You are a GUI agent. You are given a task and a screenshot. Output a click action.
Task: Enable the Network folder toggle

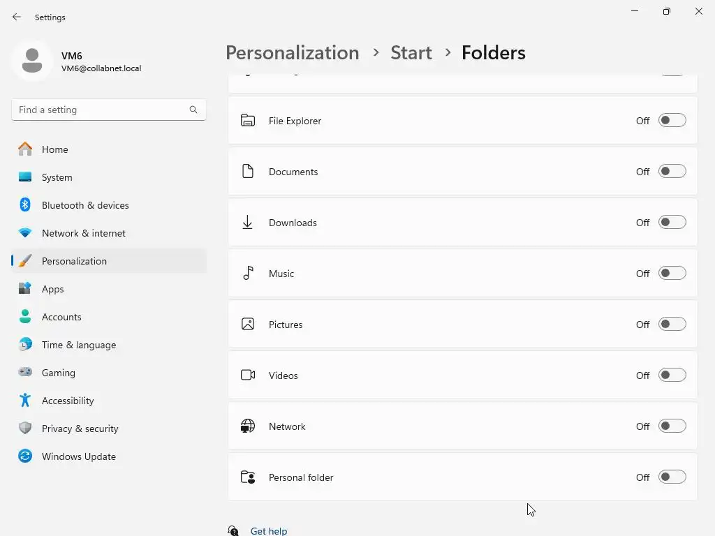[672, 426]
